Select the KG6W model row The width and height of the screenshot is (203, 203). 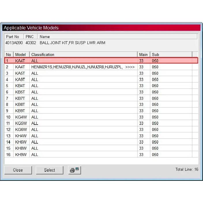point(101,129)
